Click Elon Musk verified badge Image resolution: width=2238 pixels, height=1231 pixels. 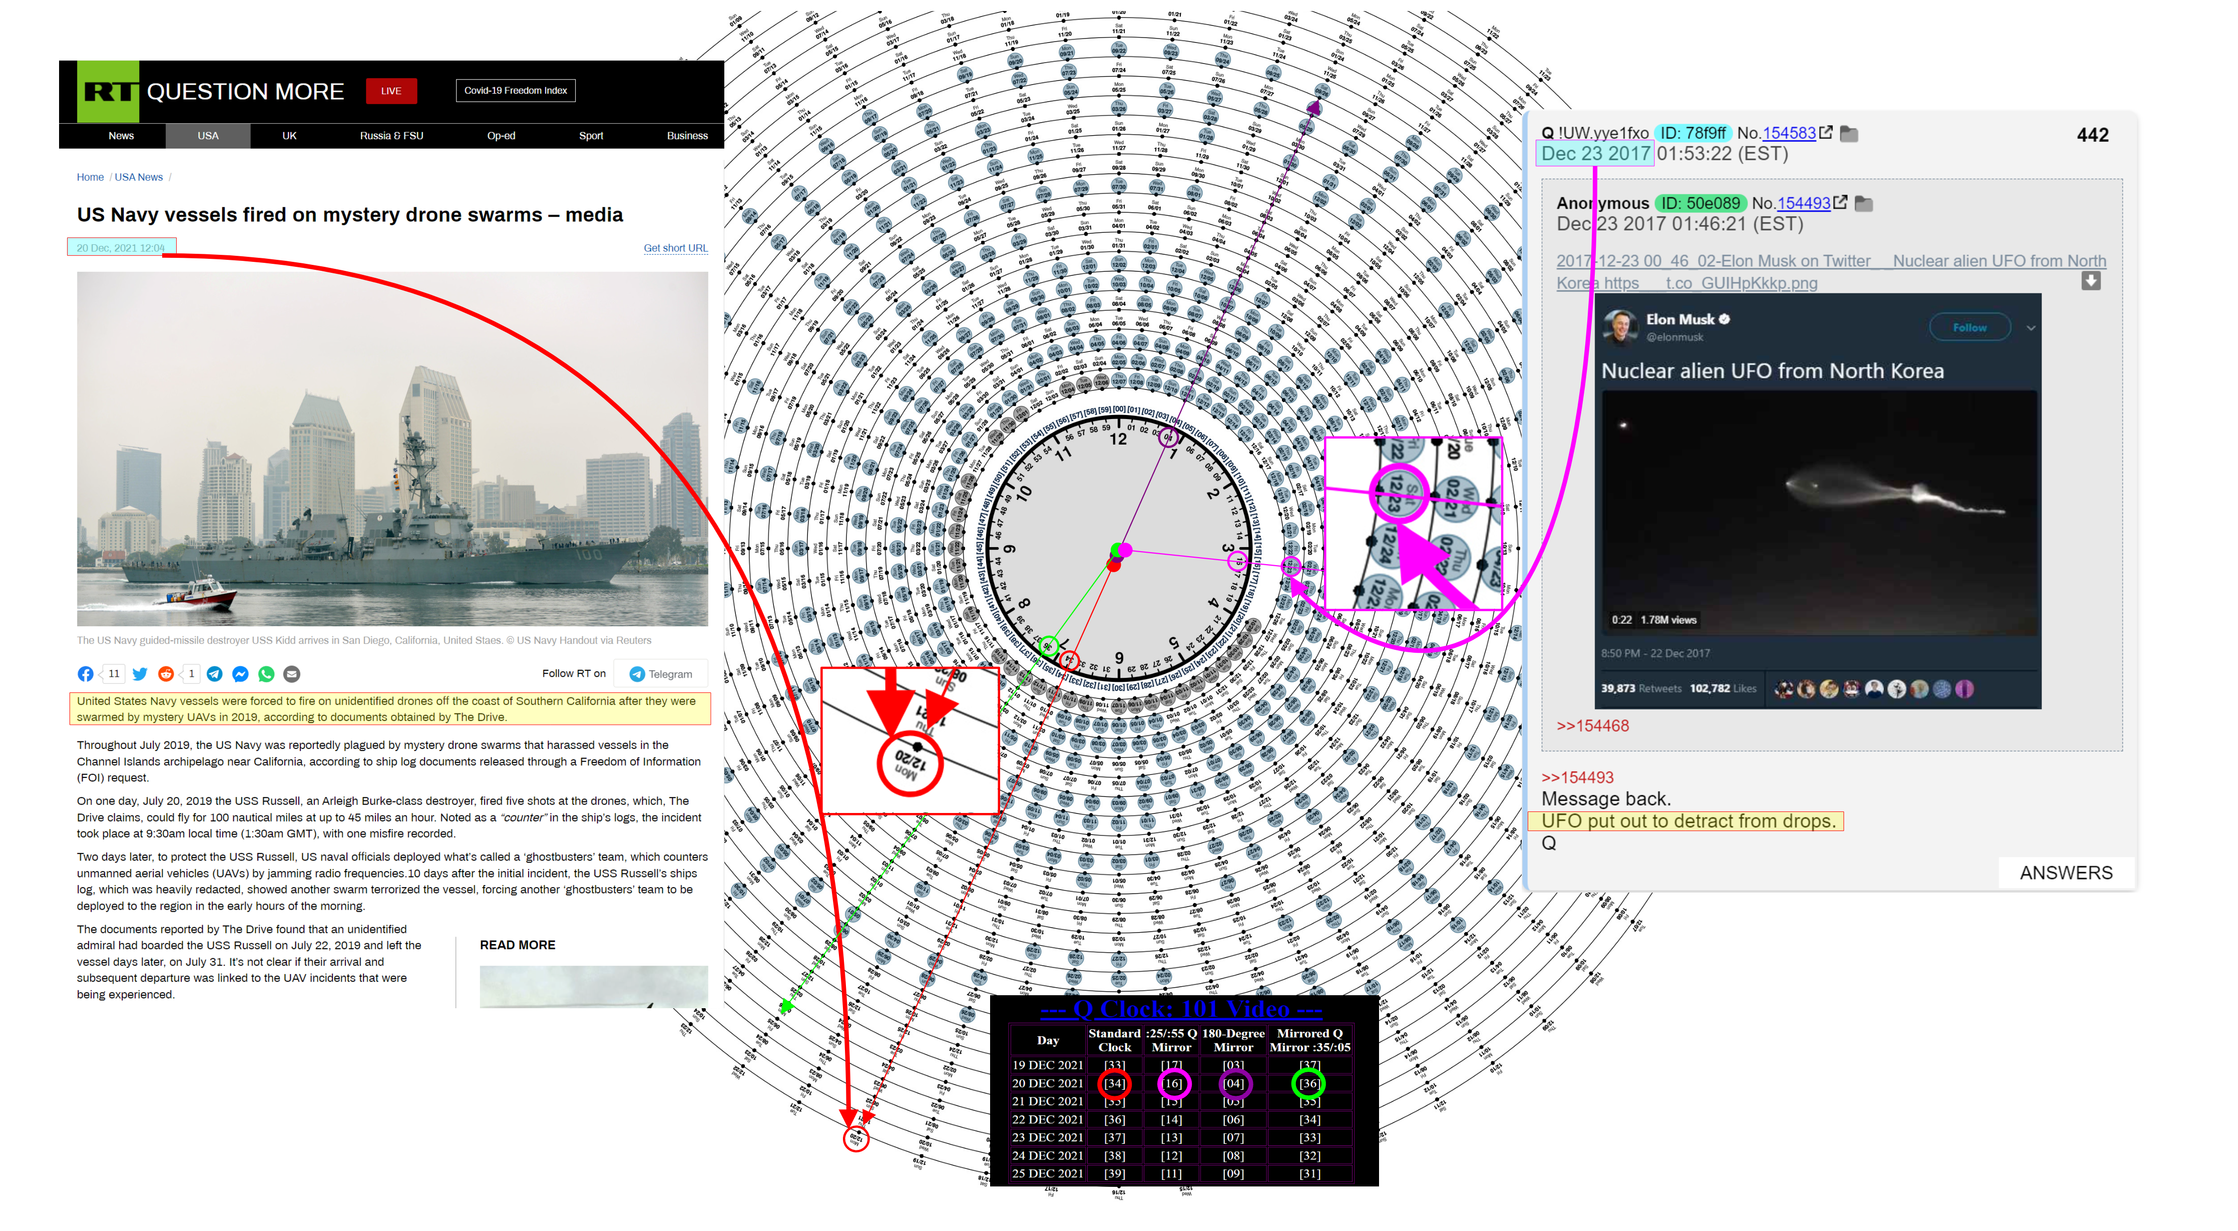point(1724,320)
